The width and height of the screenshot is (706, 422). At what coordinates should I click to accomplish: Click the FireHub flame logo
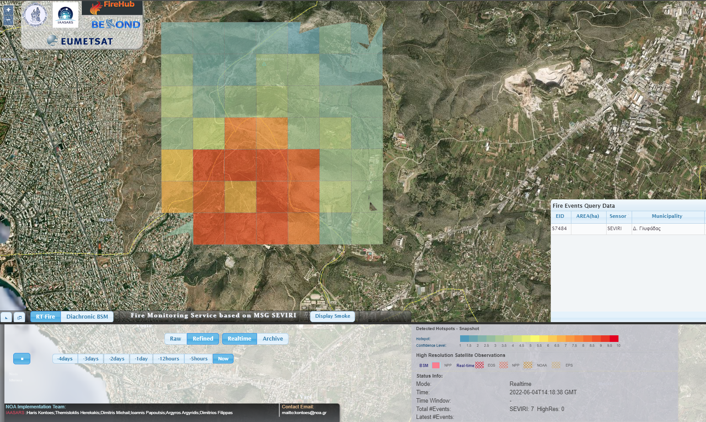point(112,7)
